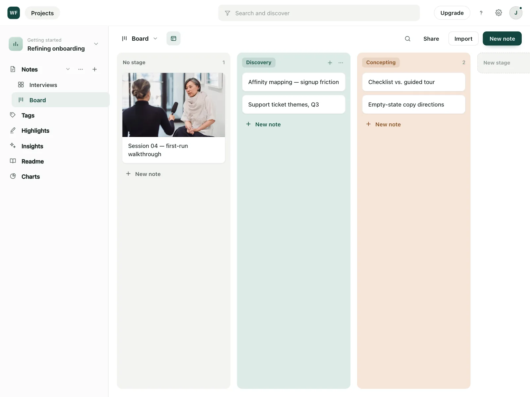Click the Interviews grid icon
Viewport: 530px width, 397px height.
(x=21, y=85)
